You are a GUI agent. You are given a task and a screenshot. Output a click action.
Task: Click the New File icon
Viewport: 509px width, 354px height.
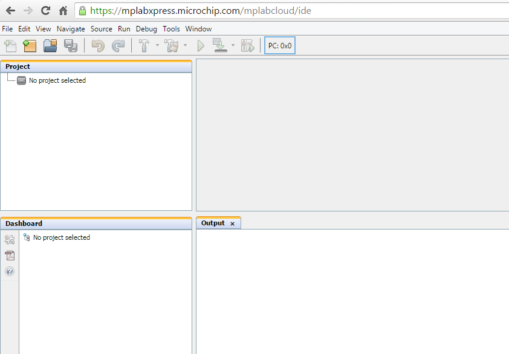pos(10,46)
